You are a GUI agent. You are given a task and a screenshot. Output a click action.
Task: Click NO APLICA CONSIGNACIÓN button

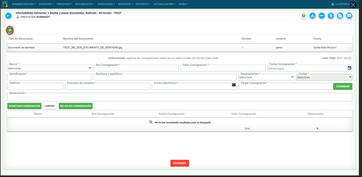point(76,106)
